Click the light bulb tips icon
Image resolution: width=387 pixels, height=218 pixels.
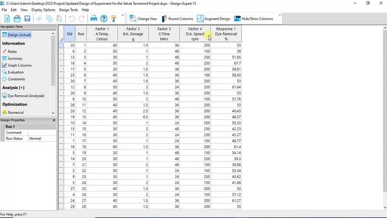pos(114,19)
